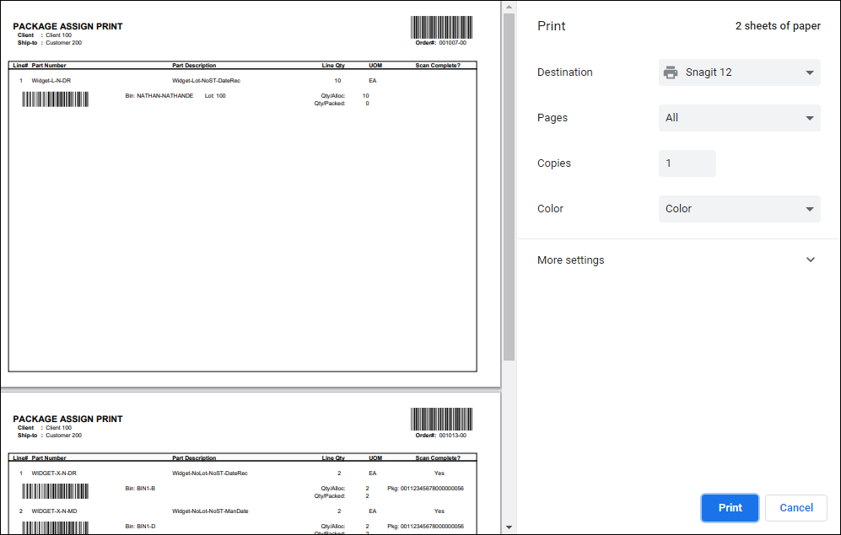Click 'Part Description' header on first page
The width and height of the screenshot is (841, 535).
[x=194, y=66]
